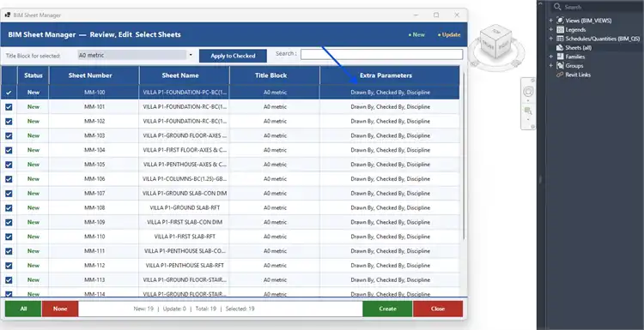Uncheck the MM-110 sheet checkbox
The image size is (644, 330).
[9, 237]
